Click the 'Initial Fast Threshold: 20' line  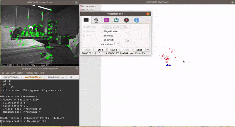click(x=21, y=109)
